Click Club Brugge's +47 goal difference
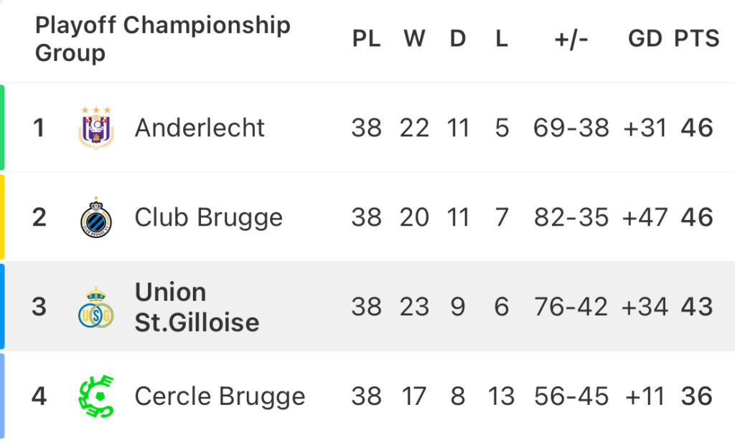This screenshot has width=735, height=440. 645,217
